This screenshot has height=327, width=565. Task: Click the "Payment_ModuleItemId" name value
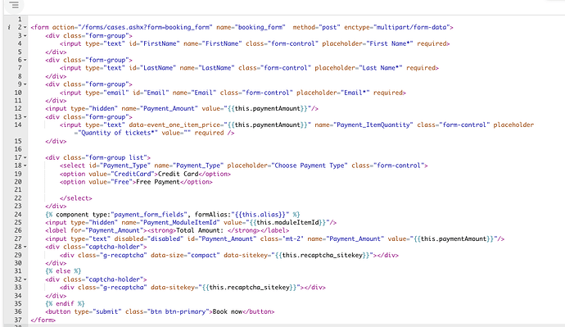(x=180, y=223)
